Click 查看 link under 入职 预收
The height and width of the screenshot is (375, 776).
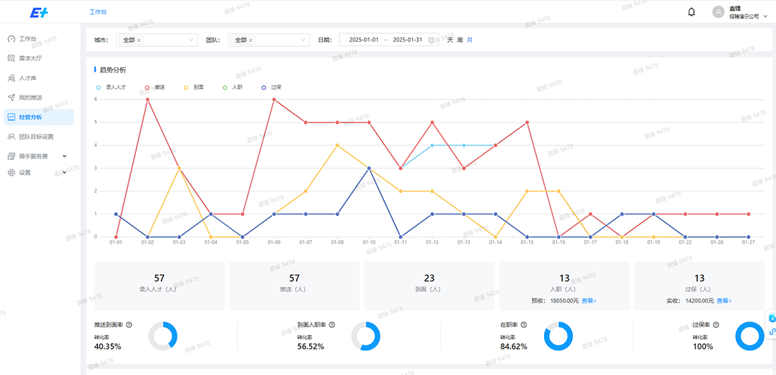coord(588,301)
